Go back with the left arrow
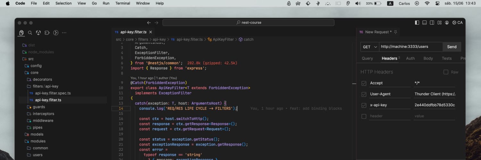 (149, 23)
